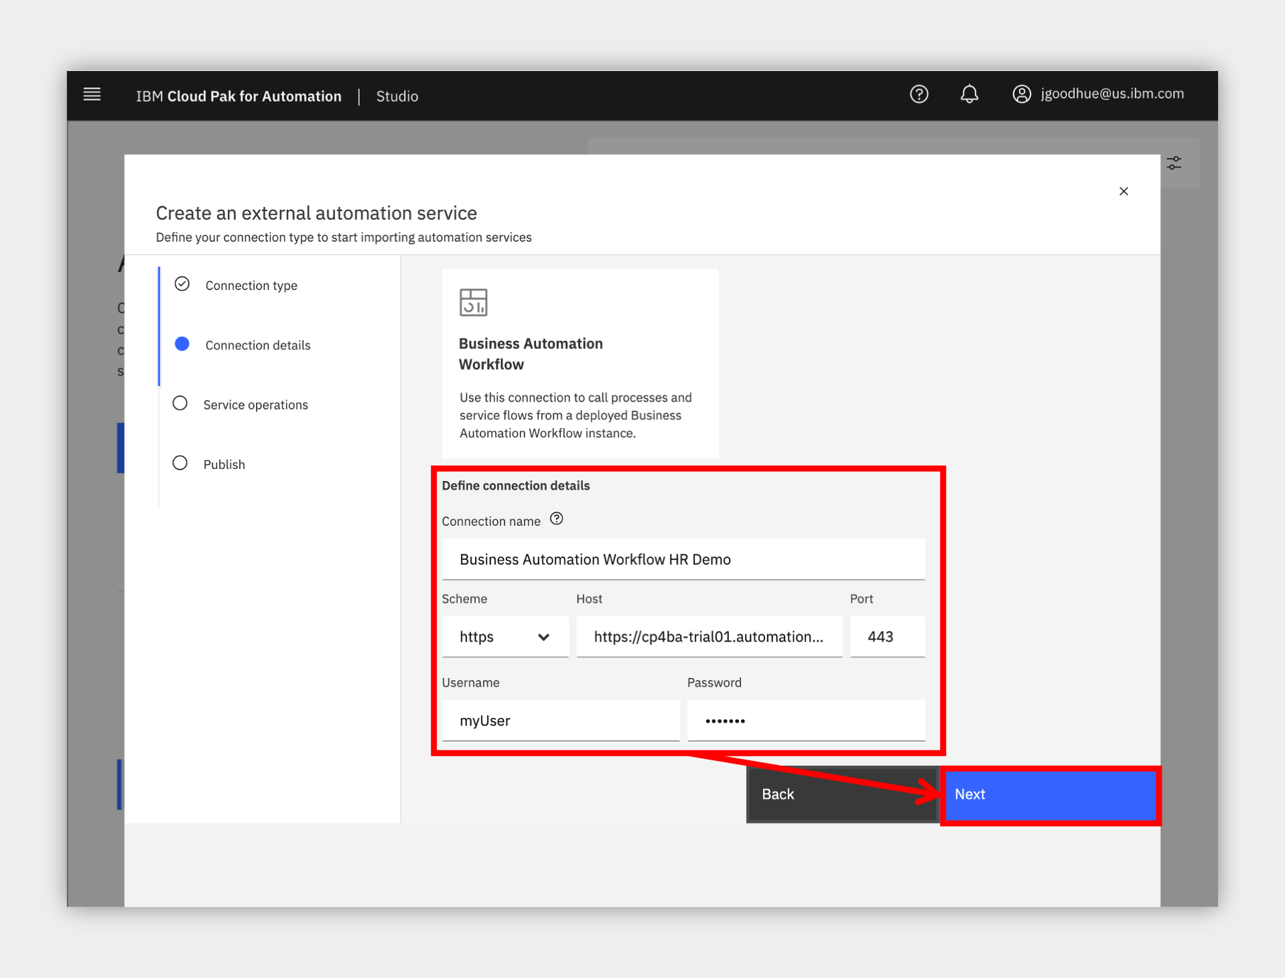Open the notifications bell
1285x978 pixels.
(x=969, y=94)
